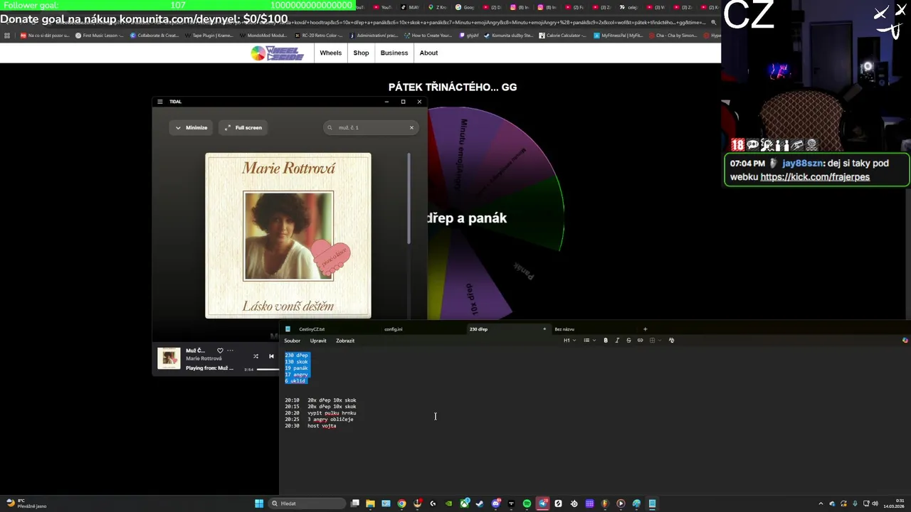Open Steam from the taskbar

point(480,503)
